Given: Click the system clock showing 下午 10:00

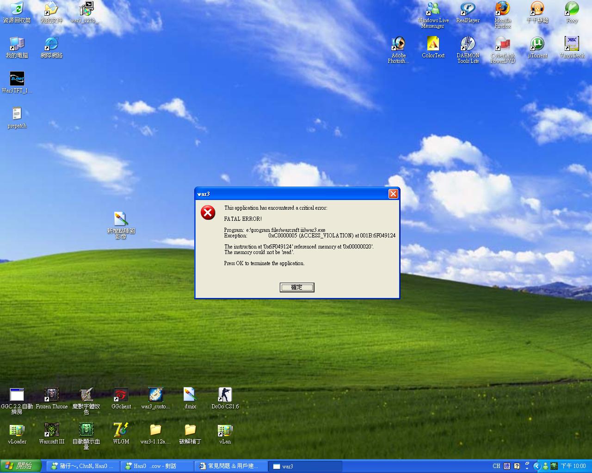Looking at the screenshot, I should coord(573,466).
